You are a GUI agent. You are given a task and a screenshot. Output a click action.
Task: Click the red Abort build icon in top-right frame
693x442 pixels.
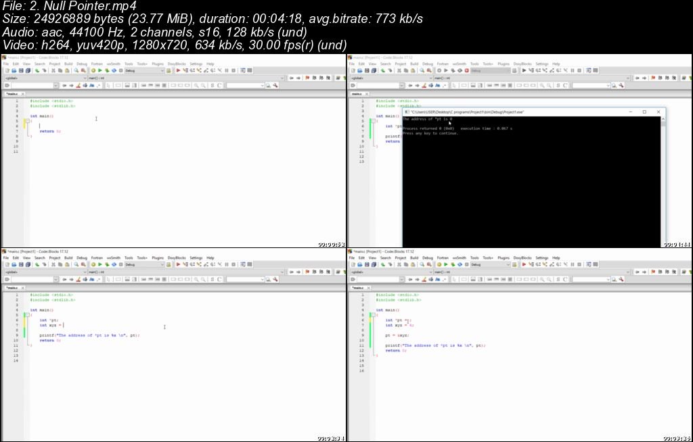pos(467,71)
